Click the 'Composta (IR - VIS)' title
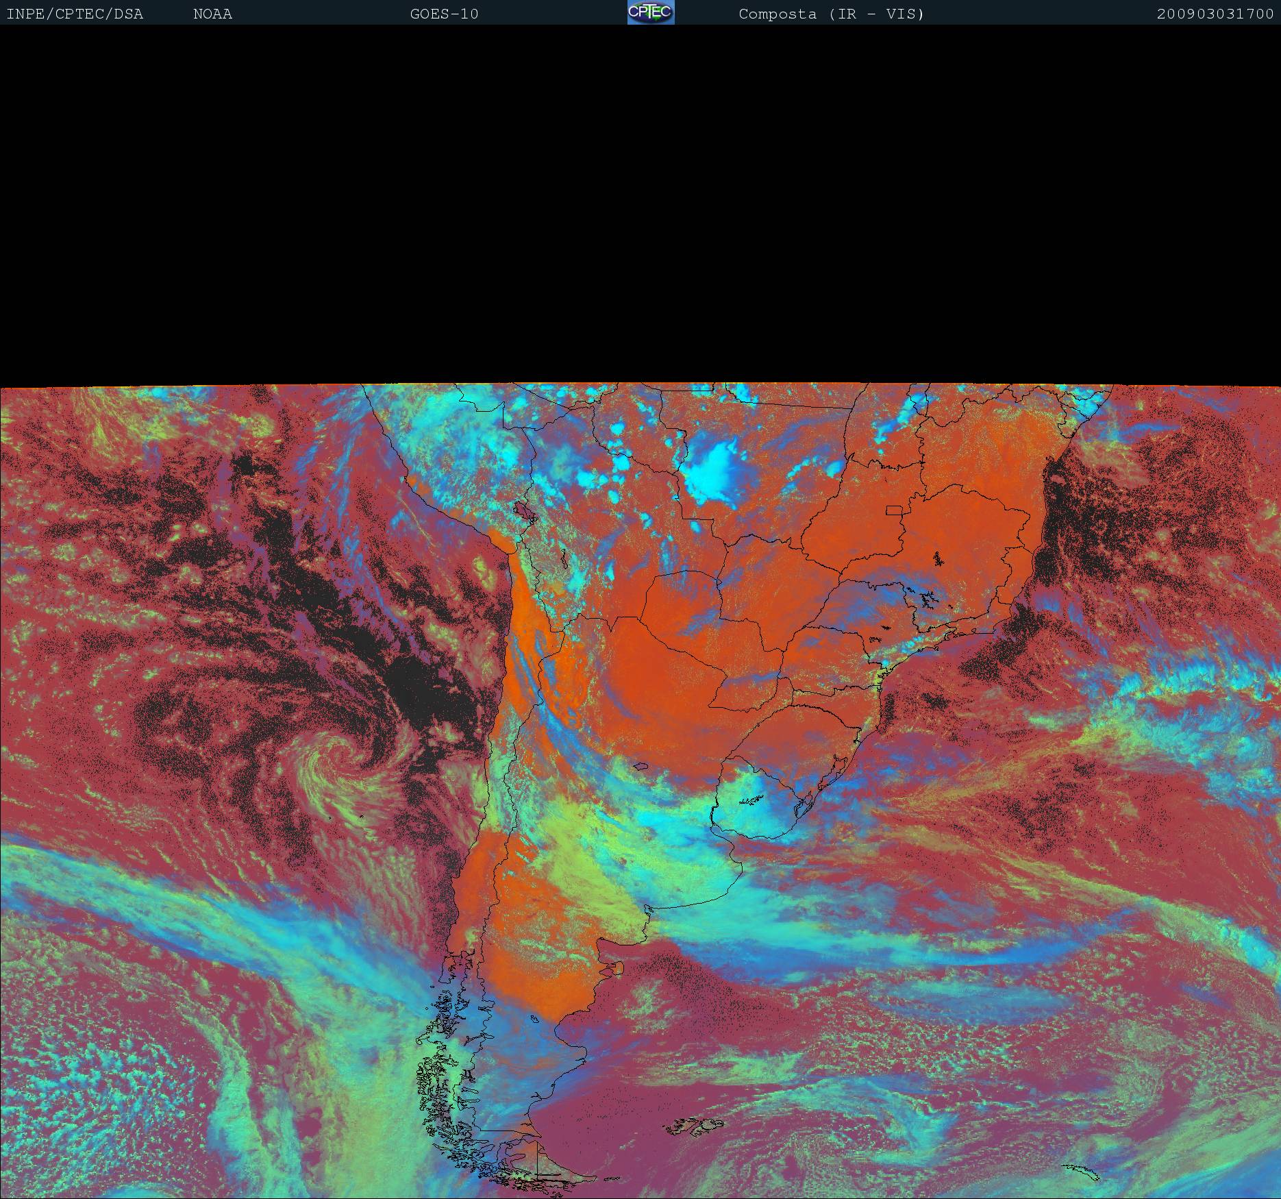The width and height of the screenshot is (1281, 1199). tap(832, 14)
